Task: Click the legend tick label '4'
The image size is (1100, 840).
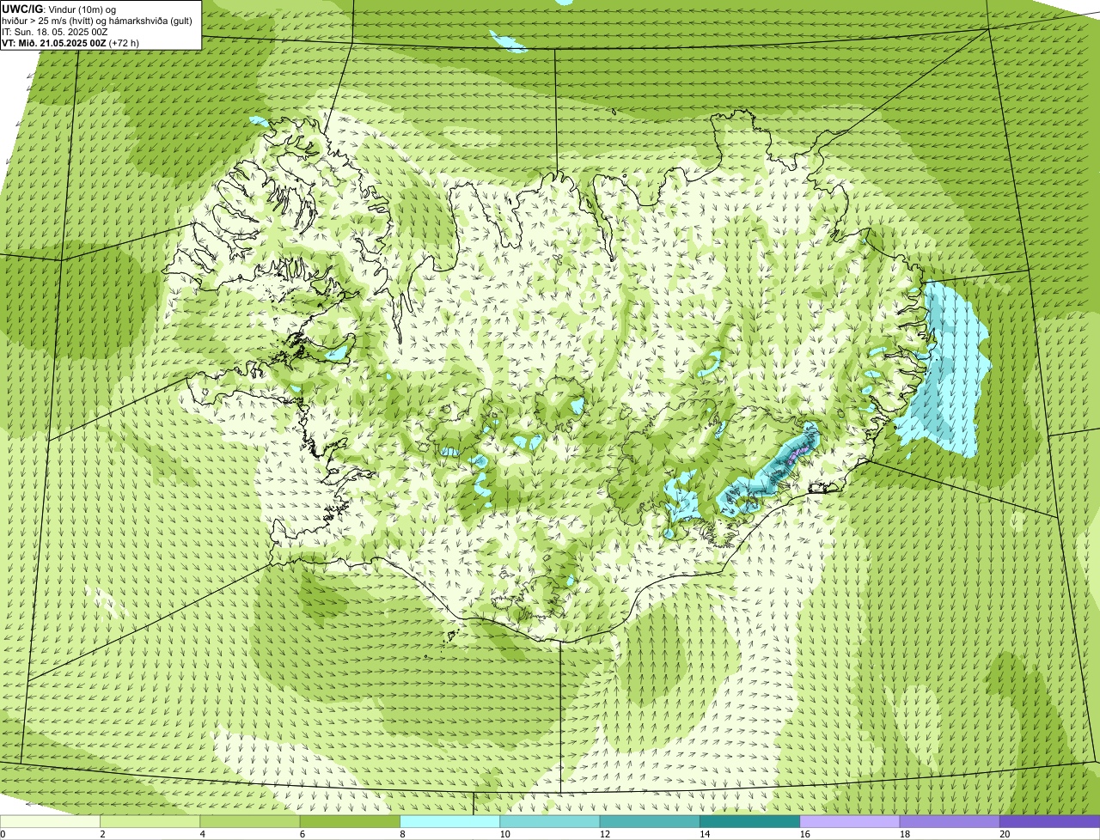Action: 202,834
